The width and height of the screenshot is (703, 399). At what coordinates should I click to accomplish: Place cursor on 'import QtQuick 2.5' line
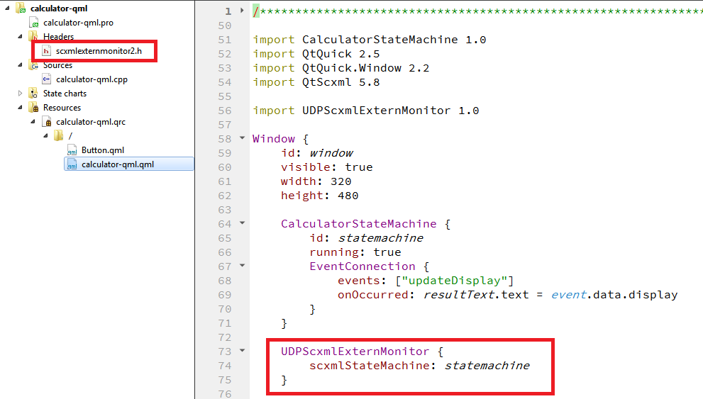316,54
